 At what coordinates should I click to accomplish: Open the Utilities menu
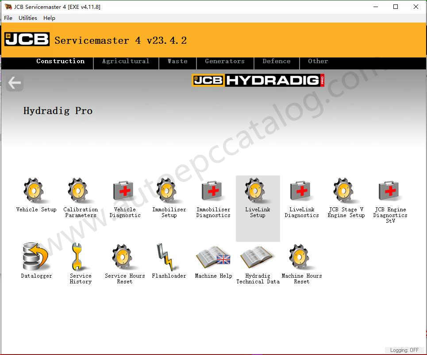(x=27, y=18)
